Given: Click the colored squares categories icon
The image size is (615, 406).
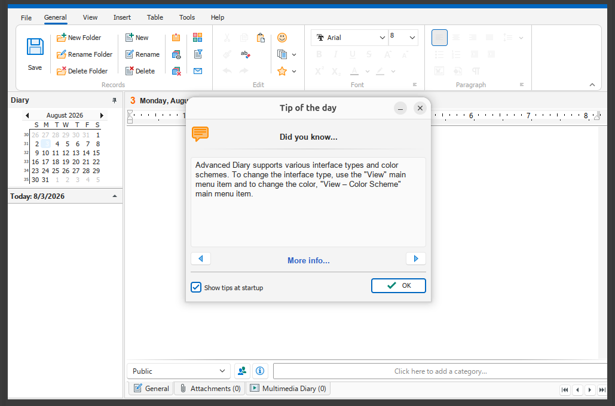Looking at the screenshot, I should pos(198,38).
